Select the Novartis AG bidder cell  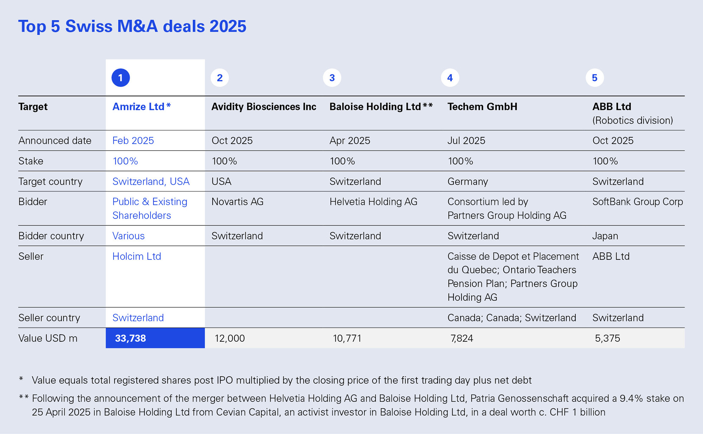coord(237,202)
